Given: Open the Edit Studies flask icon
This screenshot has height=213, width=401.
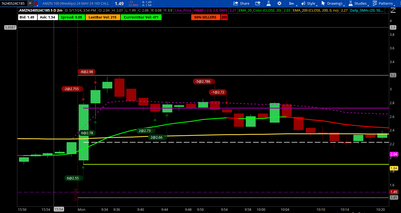Looking at the screenshot, I should [269, 3].
